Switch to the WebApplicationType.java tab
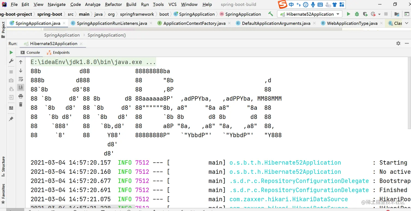This screenshot has height=211, width=411. click(x=352, y=23)
